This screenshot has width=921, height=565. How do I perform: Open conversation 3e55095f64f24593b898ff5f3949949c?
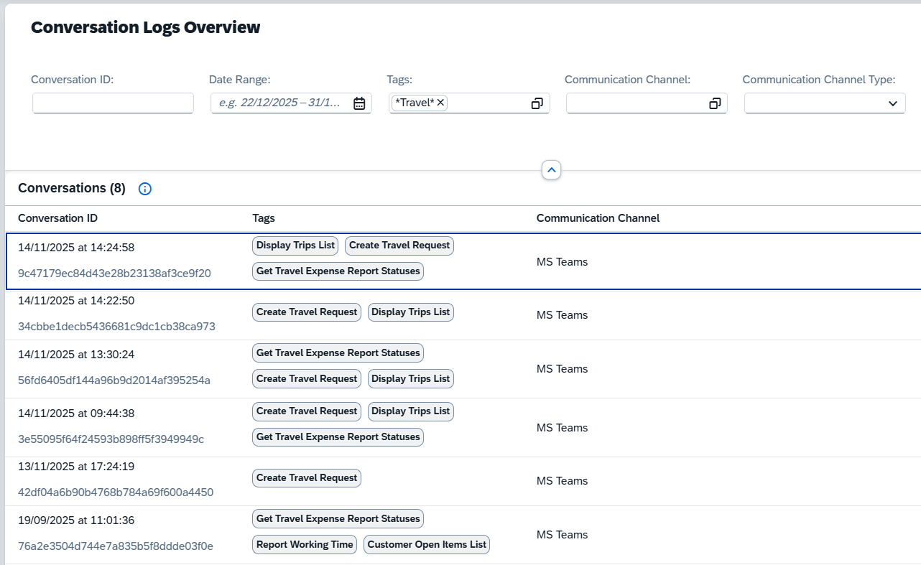pos(111,439)
